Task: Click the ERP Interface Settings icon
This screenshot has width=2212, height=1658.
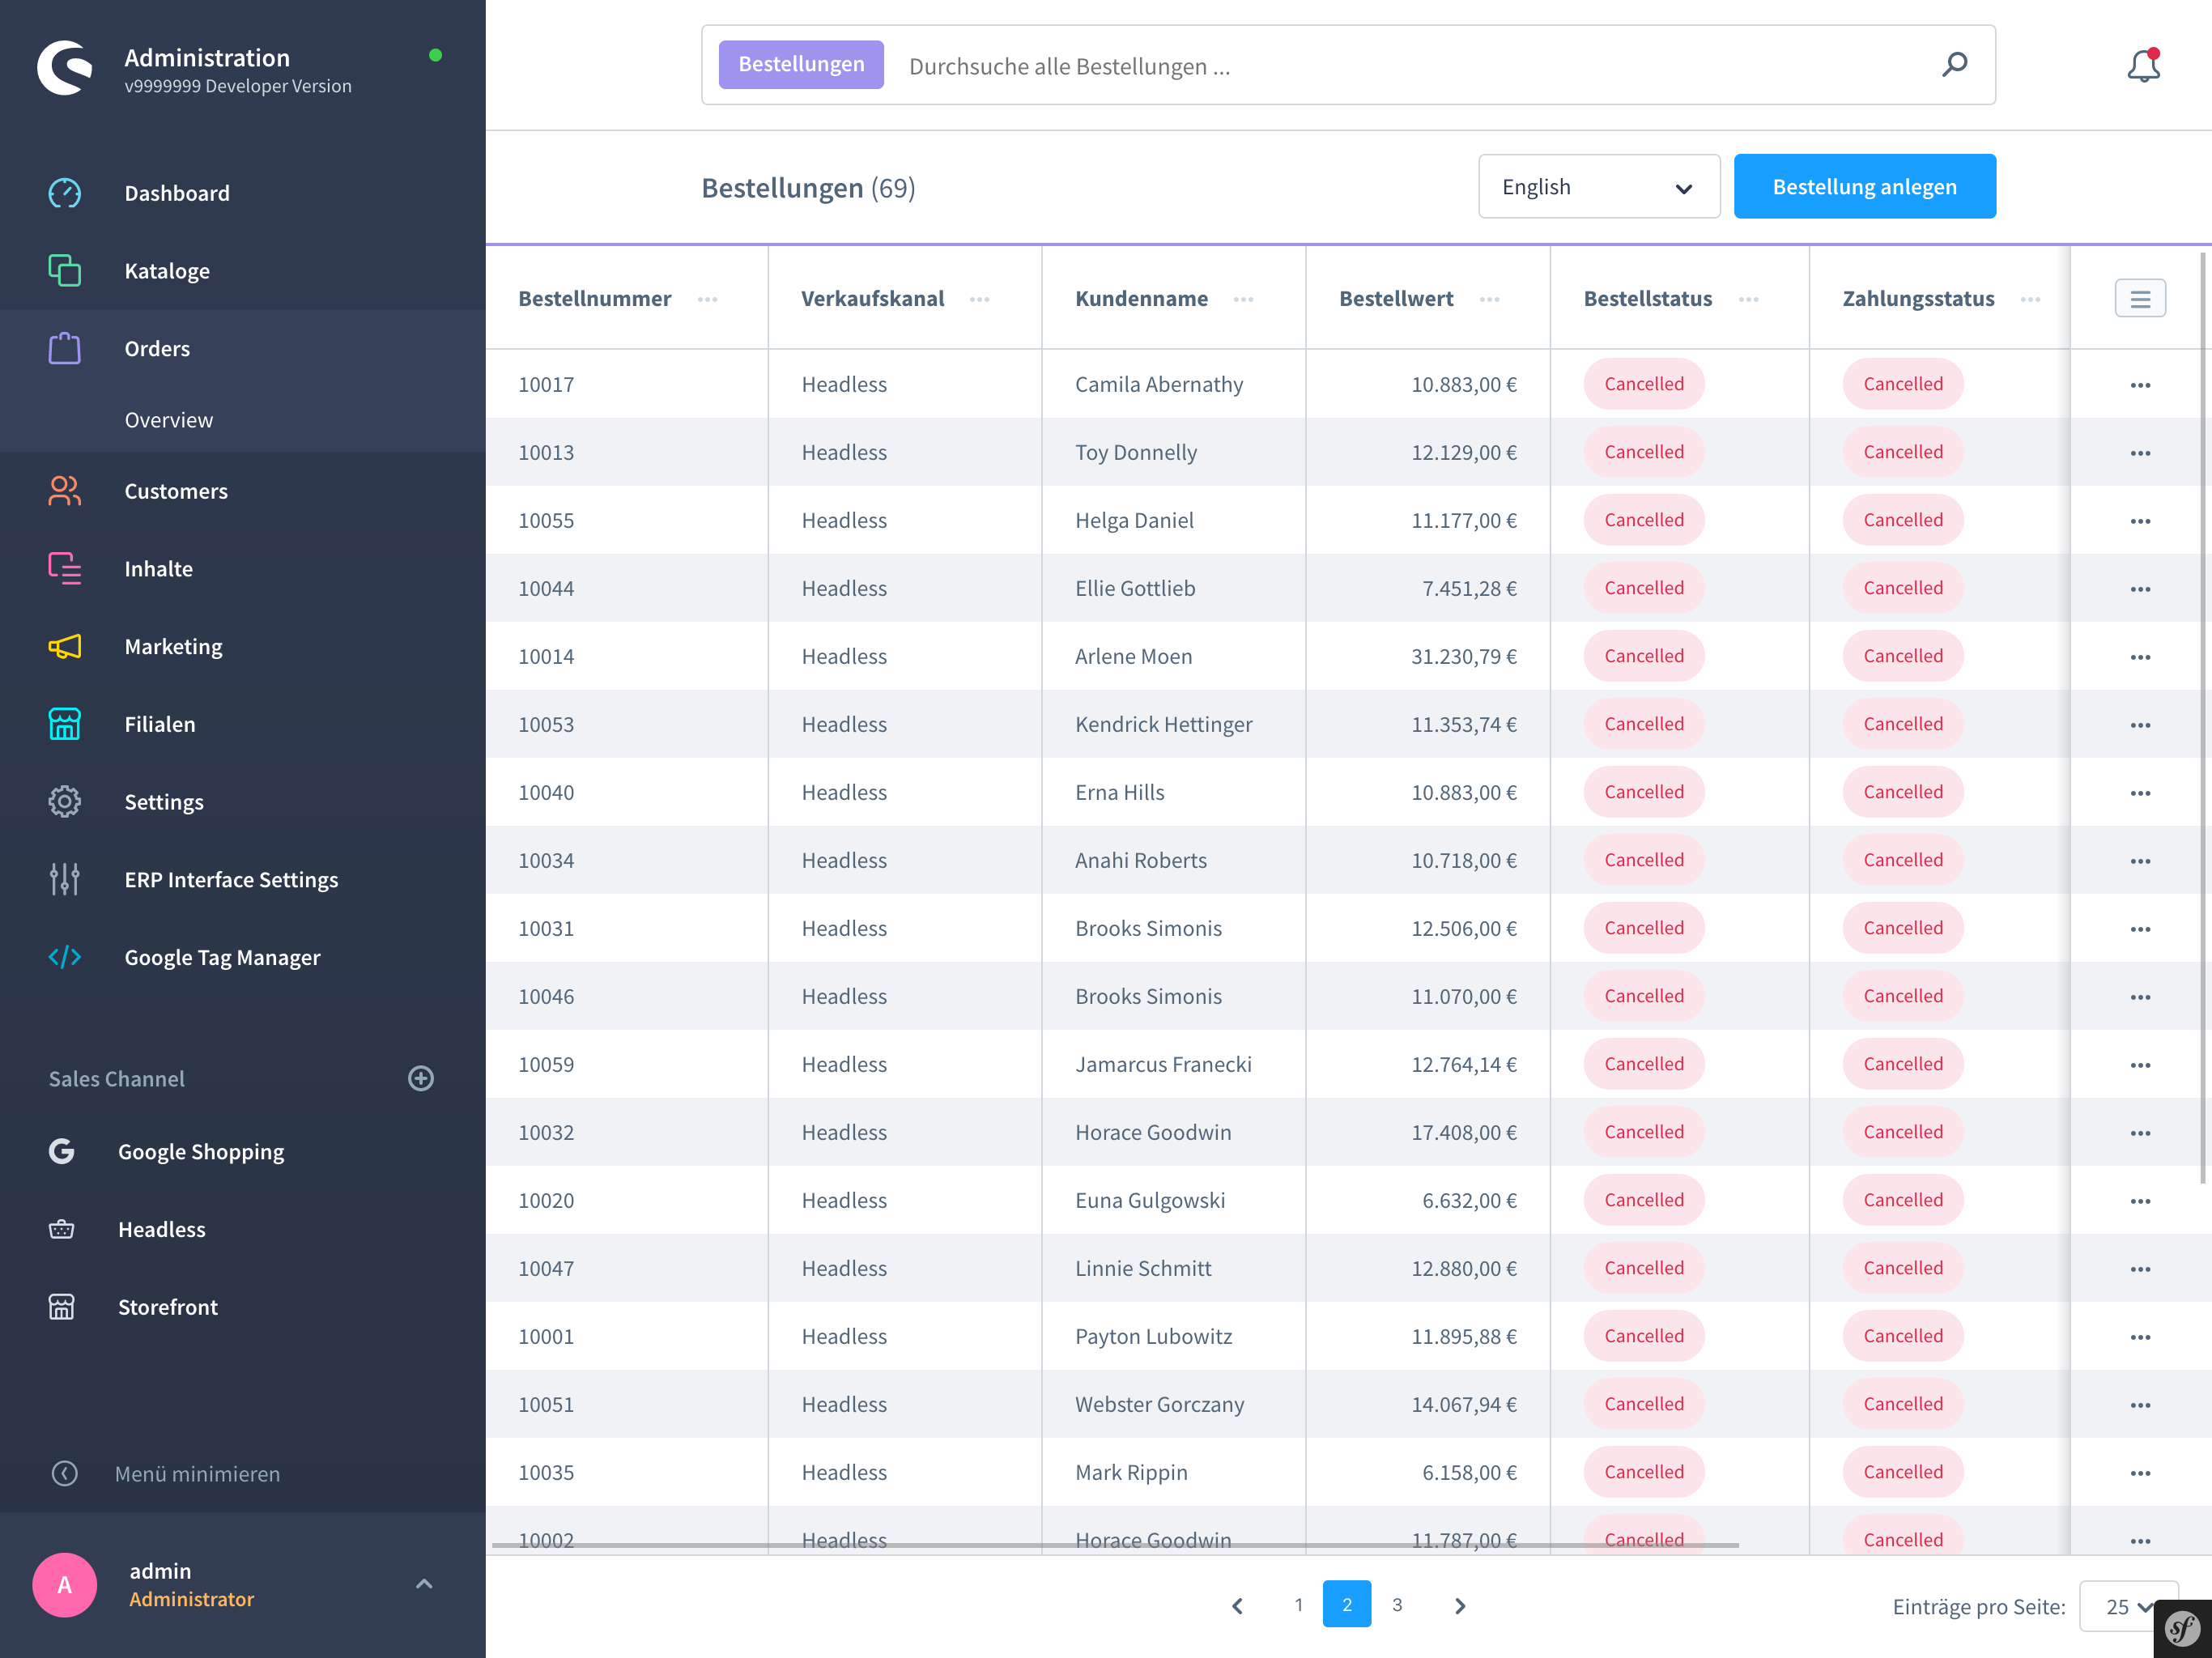Action: click(65, 878)
